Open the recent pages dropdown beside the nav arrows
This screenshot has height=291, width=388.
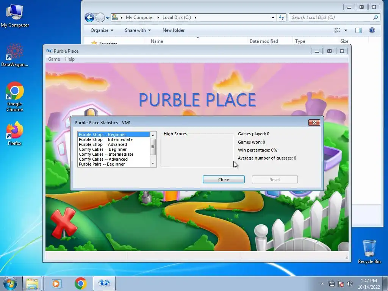[x=108, y=17]
